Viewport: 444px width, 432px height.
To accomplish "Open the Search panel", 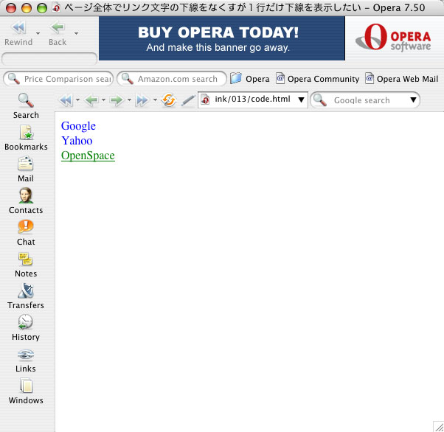I will pyautogui.click(x=26, y=106).
